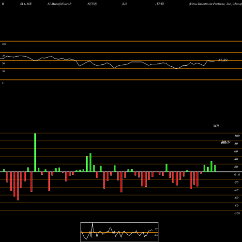This screenshot has width=242, height=242.
Task: Click the 30 level label on RSI axis
Action: click(x=3, y=71)
